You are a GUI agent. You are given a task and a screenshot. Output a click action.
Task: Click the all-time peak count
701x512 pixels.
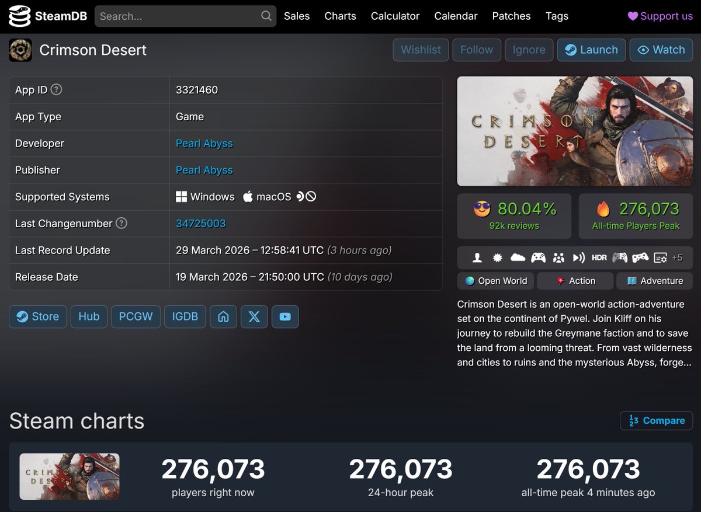pyautogui.click(x=588, y=469)
